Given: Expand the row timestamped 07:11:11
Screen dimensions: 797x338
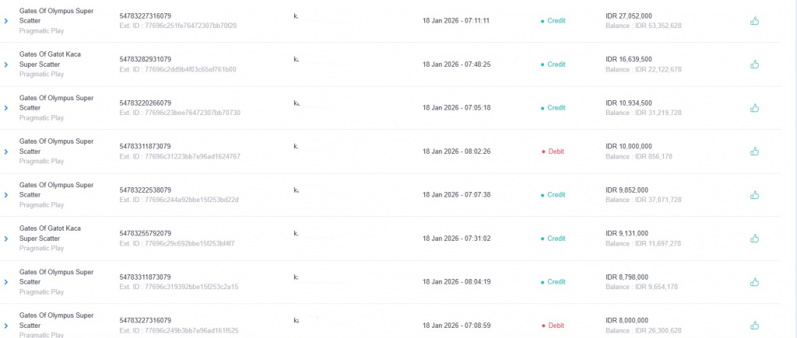Looking at the screenshot, I should pos(6,21).
